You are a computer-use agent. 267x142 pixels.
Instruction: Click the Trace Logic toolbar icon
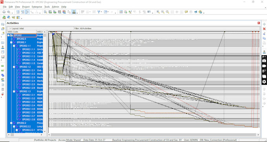tap(69, 12)
